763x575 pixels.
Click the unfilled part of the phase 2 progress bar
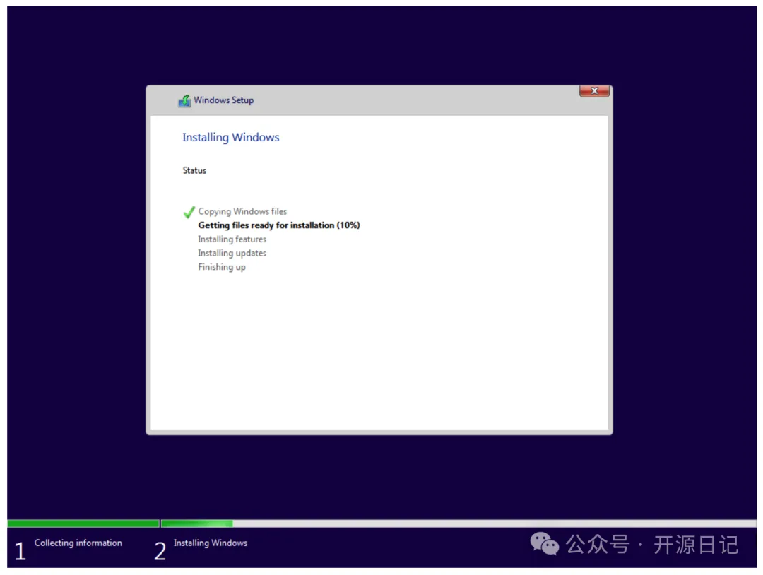(493, 523)
